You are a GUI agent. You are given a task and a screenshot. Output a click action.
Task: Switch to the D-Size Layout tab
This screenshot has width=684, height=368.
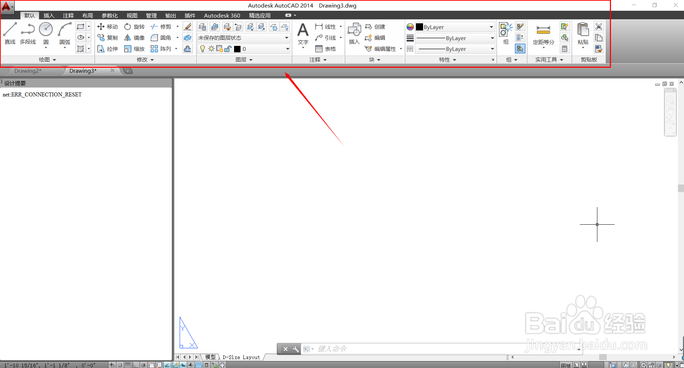pos(241,357)
